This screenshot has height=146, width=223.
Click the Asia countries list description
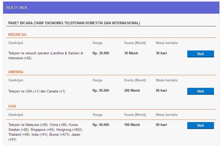point(46,132)
